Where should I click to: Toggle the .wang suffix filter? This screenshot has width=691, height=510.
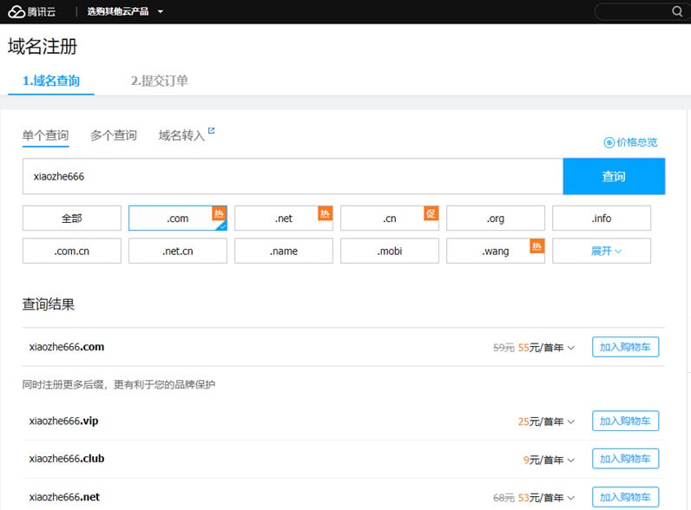tap(496, 251)
